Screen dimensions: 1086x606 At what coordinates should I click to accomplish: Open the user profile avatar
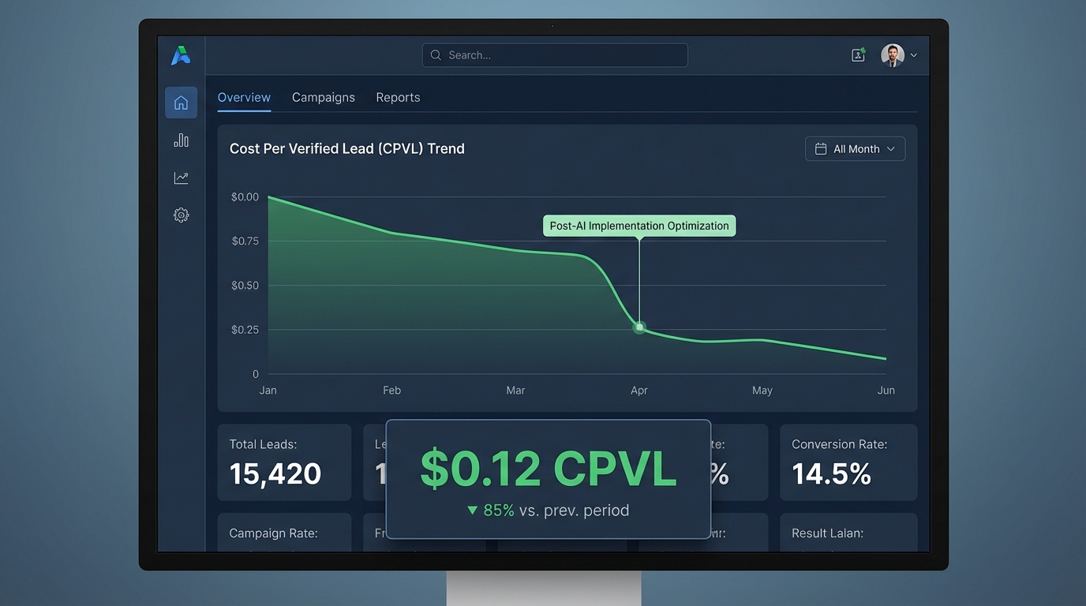[892, 55]
